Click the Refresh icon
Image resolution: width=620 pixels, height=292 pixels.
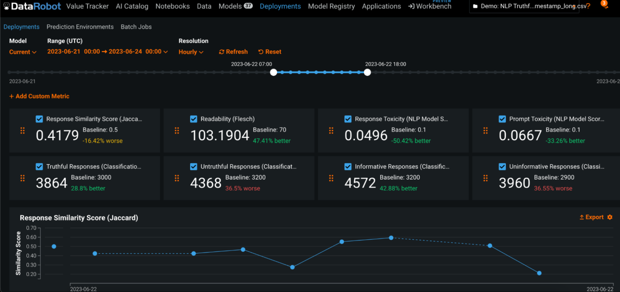(221, 52)
